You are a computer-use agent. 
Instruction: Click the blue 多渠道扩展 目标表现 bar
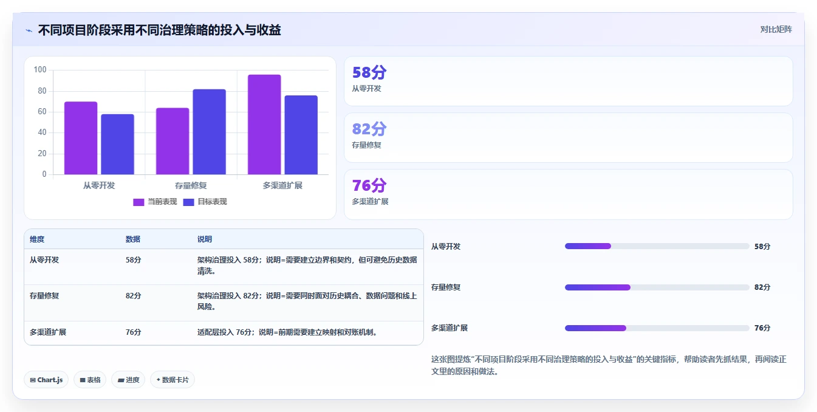coord(301,135)
